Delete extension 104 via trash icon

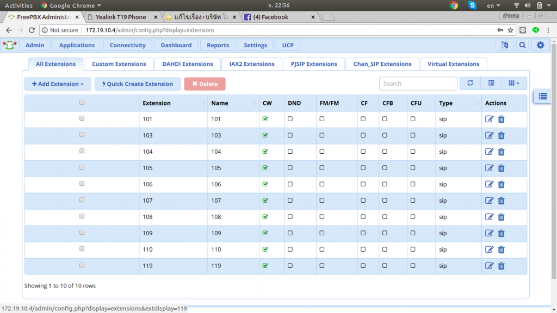click(x=501, y=152)
